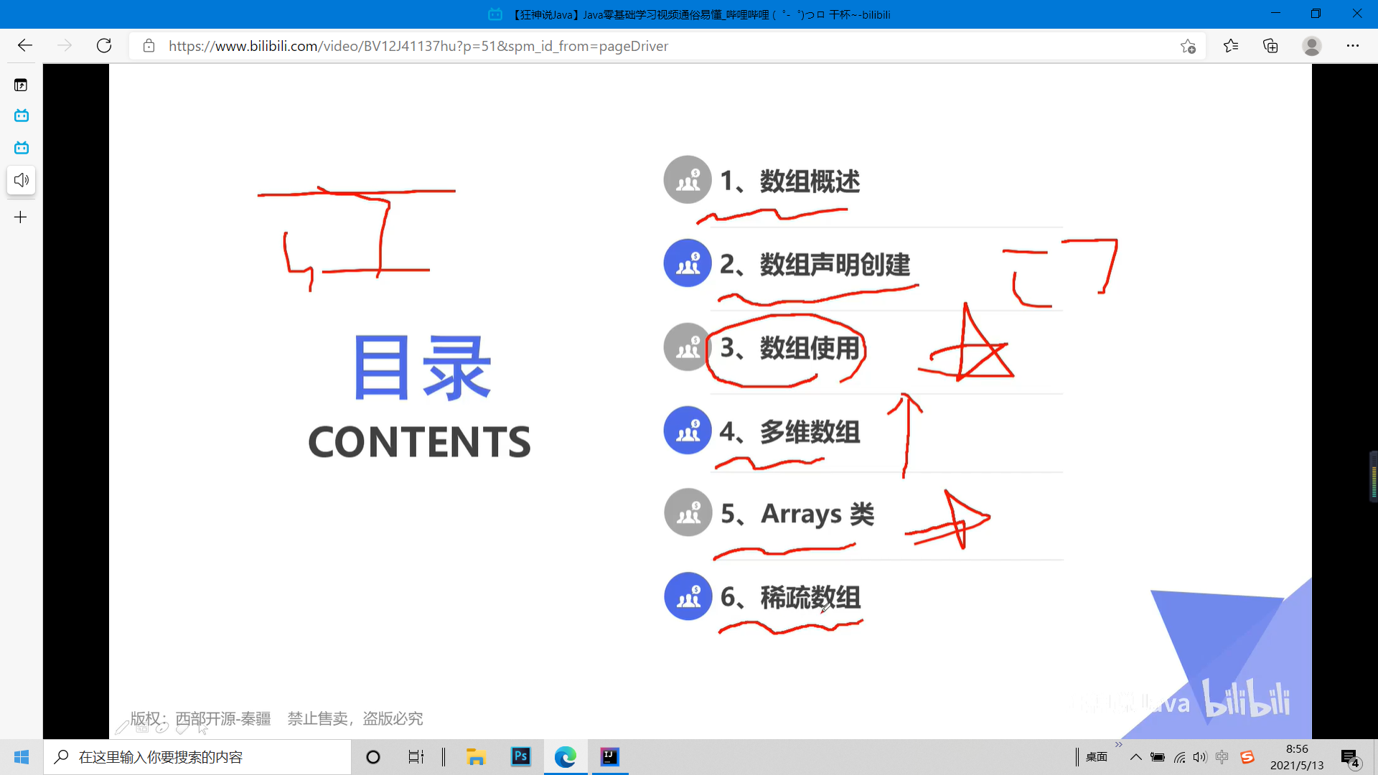This screenshot has width=1378, height=775.
Task: Expand hidden system tray icons
Action: [x=1135, y=757]
